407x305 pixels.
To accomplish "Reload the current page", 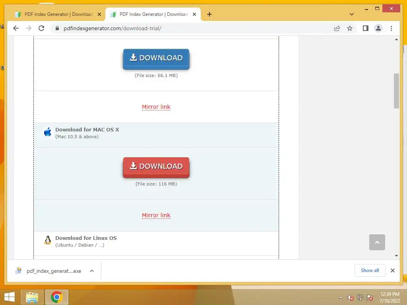I will coord(41,28).
